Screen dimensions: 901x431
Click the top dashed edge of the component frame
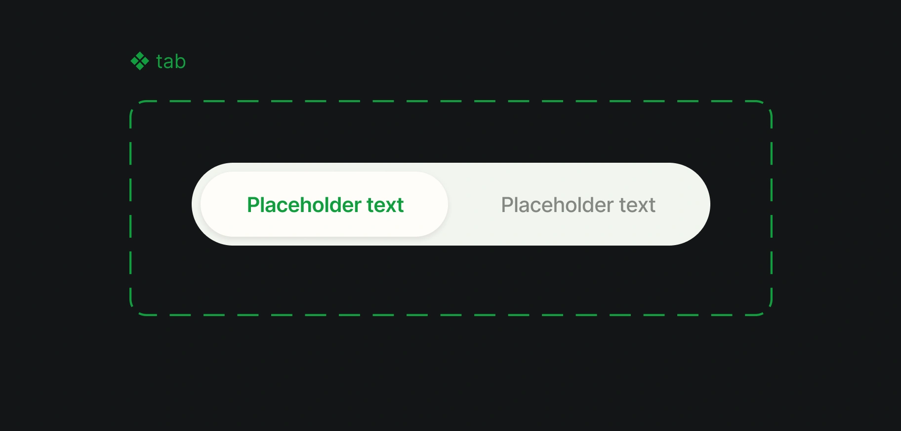(x=450, y=101)
